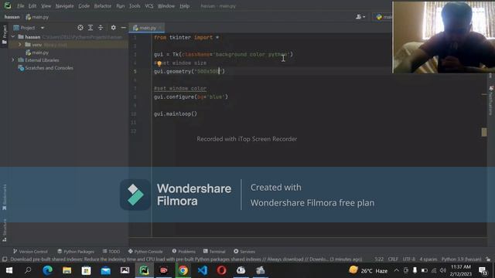Open the run configuration selector
Screen dimensions: 495x278
tap(383, 17)
